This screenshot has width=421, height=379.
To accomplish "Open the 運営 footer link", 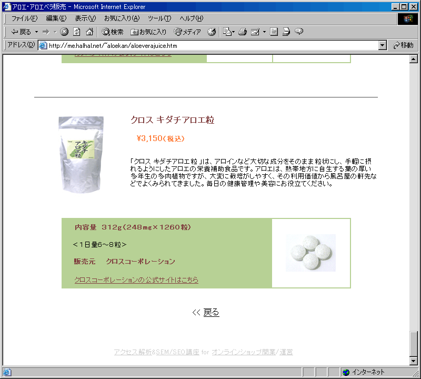I will click(286, 352).
